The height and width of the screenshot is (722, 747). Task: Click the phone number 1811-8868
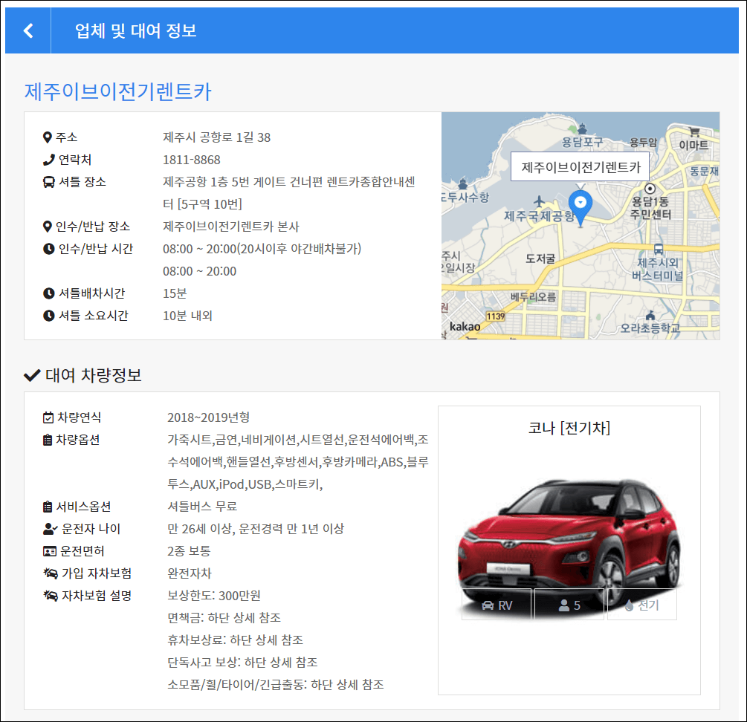[x=192, y=160]
